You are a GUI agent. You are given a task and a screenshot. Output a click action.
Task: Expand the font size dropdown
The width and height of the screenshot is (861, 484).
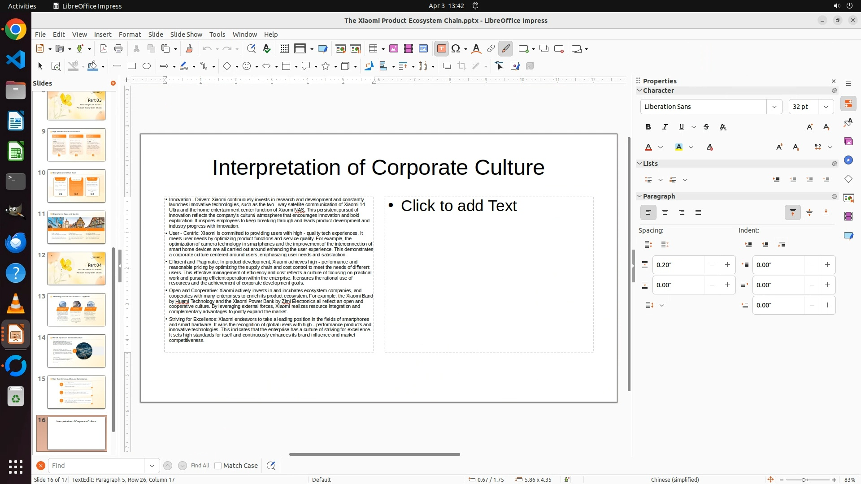(x=826, y=107)
